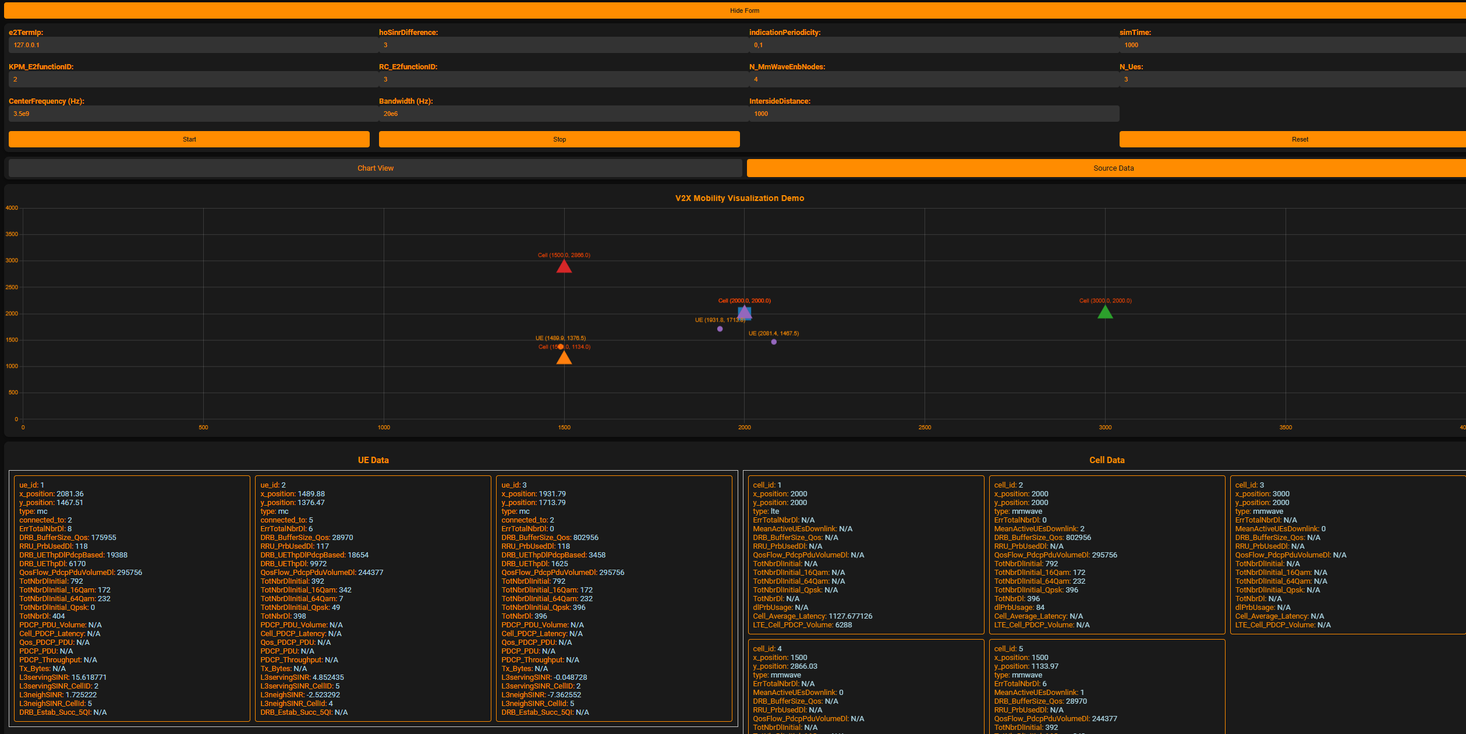Select the ue_id 2 data card

tap(373, 598)
